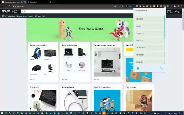Click the browser forward arrow
This screenshot has height=115, width=184.
(x=6, y=6)
